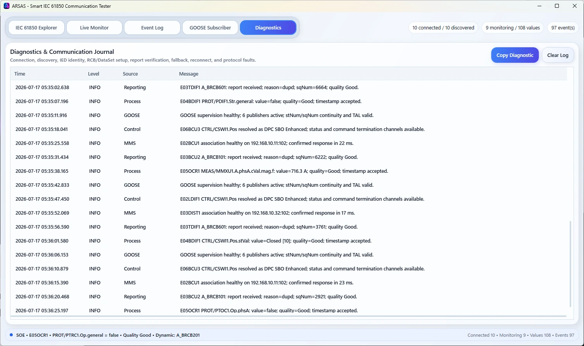Image resolution: width=584 pixels, height=346 pixels.
Task: Click the E02LDIF1 CTRL/CSWI1.Pos message
Action: point(302,199)
